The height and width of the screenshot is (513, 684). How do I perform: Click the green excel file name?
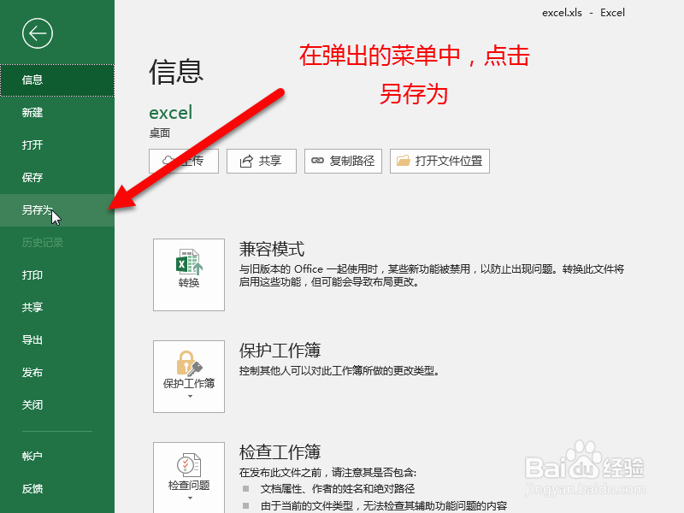[x=170, y=113]
